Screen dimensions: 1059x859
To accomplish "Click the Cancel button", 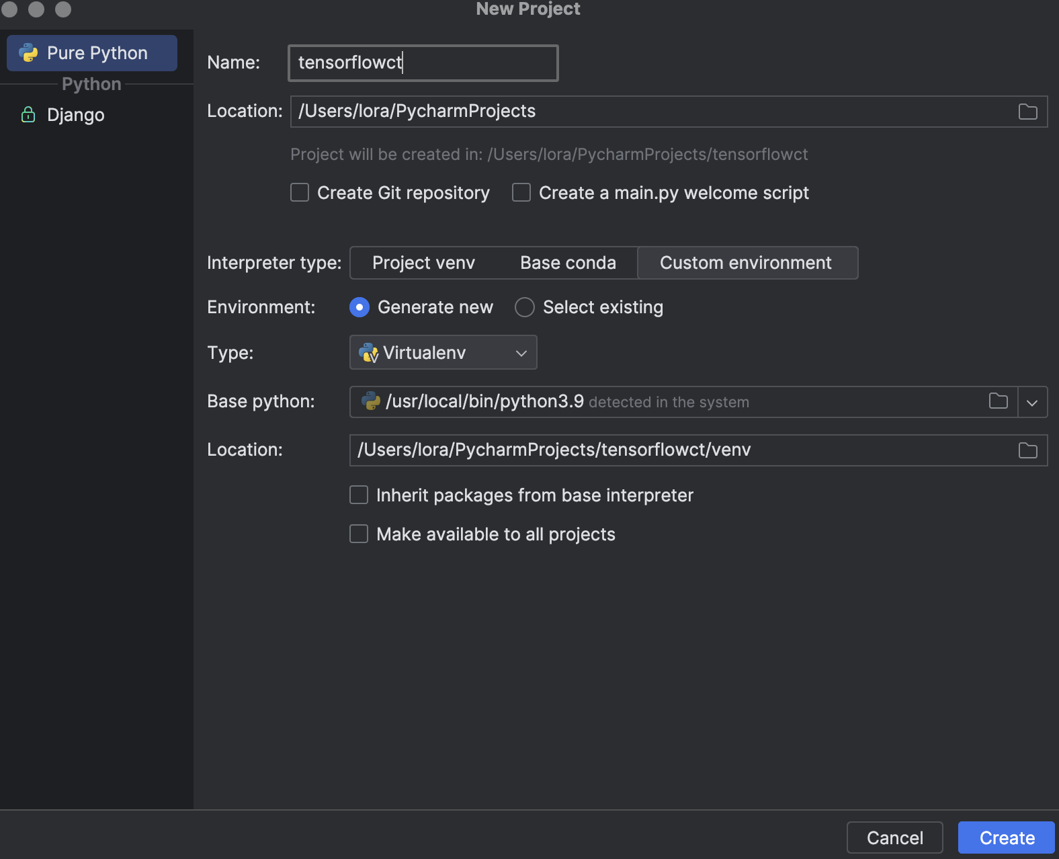I will coord(895,838).
